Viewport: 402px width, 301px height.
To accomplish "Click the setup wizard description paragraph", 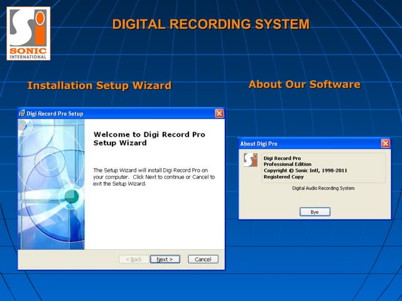I will point(154,177).
